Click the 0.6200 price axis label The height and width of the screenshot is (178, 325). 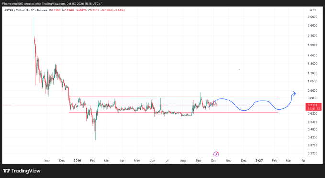(x=313, y=114)
